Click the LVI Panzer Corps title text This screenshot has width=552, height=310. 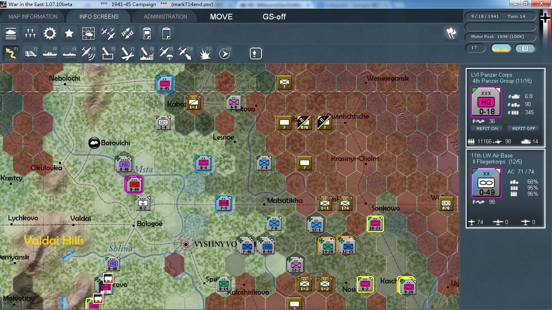(x=491, y=75)
